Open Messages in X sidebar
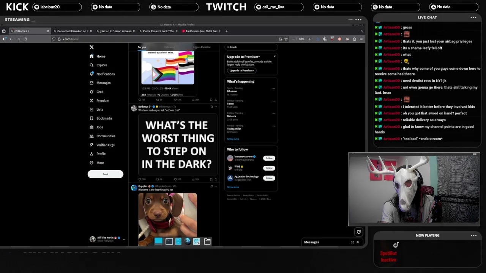The width and height of the screenshot is (486, 273). [100, 83]
